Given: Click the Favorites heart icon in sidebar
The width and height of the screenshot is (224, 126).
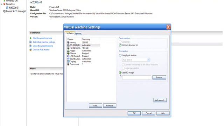Looking at the screenshot, I should [4, 4].
